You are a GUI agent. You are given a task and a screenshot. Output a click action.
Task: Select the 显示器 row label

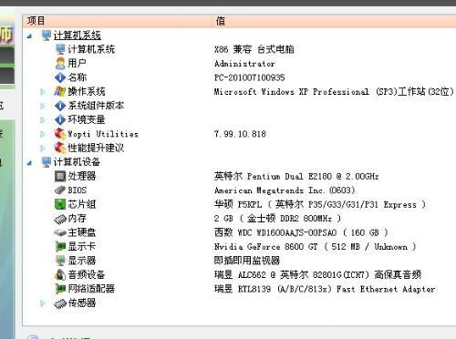(x=82, y=261)
